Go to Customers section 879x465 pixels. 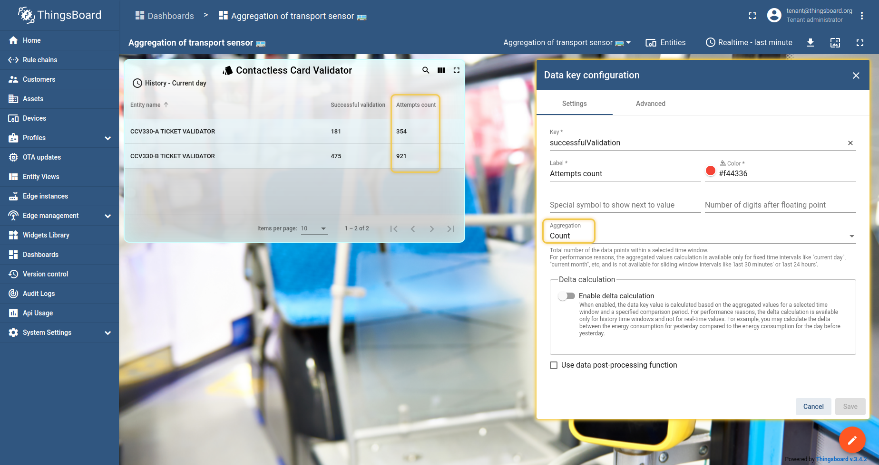[x=59, y=79]
